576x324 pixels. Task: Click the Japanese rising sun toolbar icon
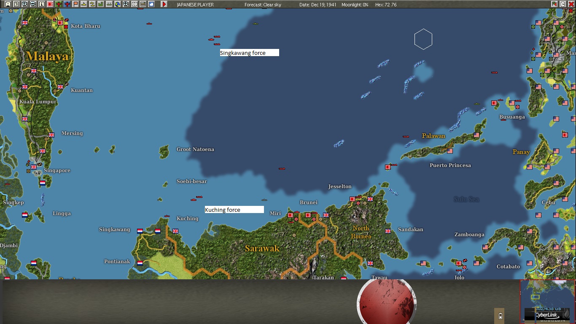coord(50,4)
